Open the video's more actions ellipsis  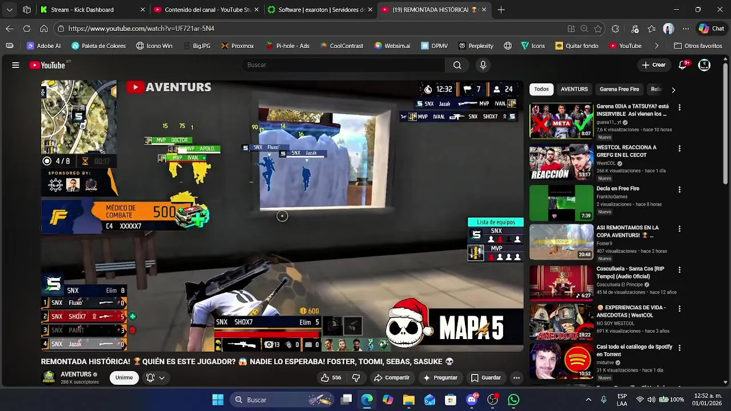[x=516, y=377]
